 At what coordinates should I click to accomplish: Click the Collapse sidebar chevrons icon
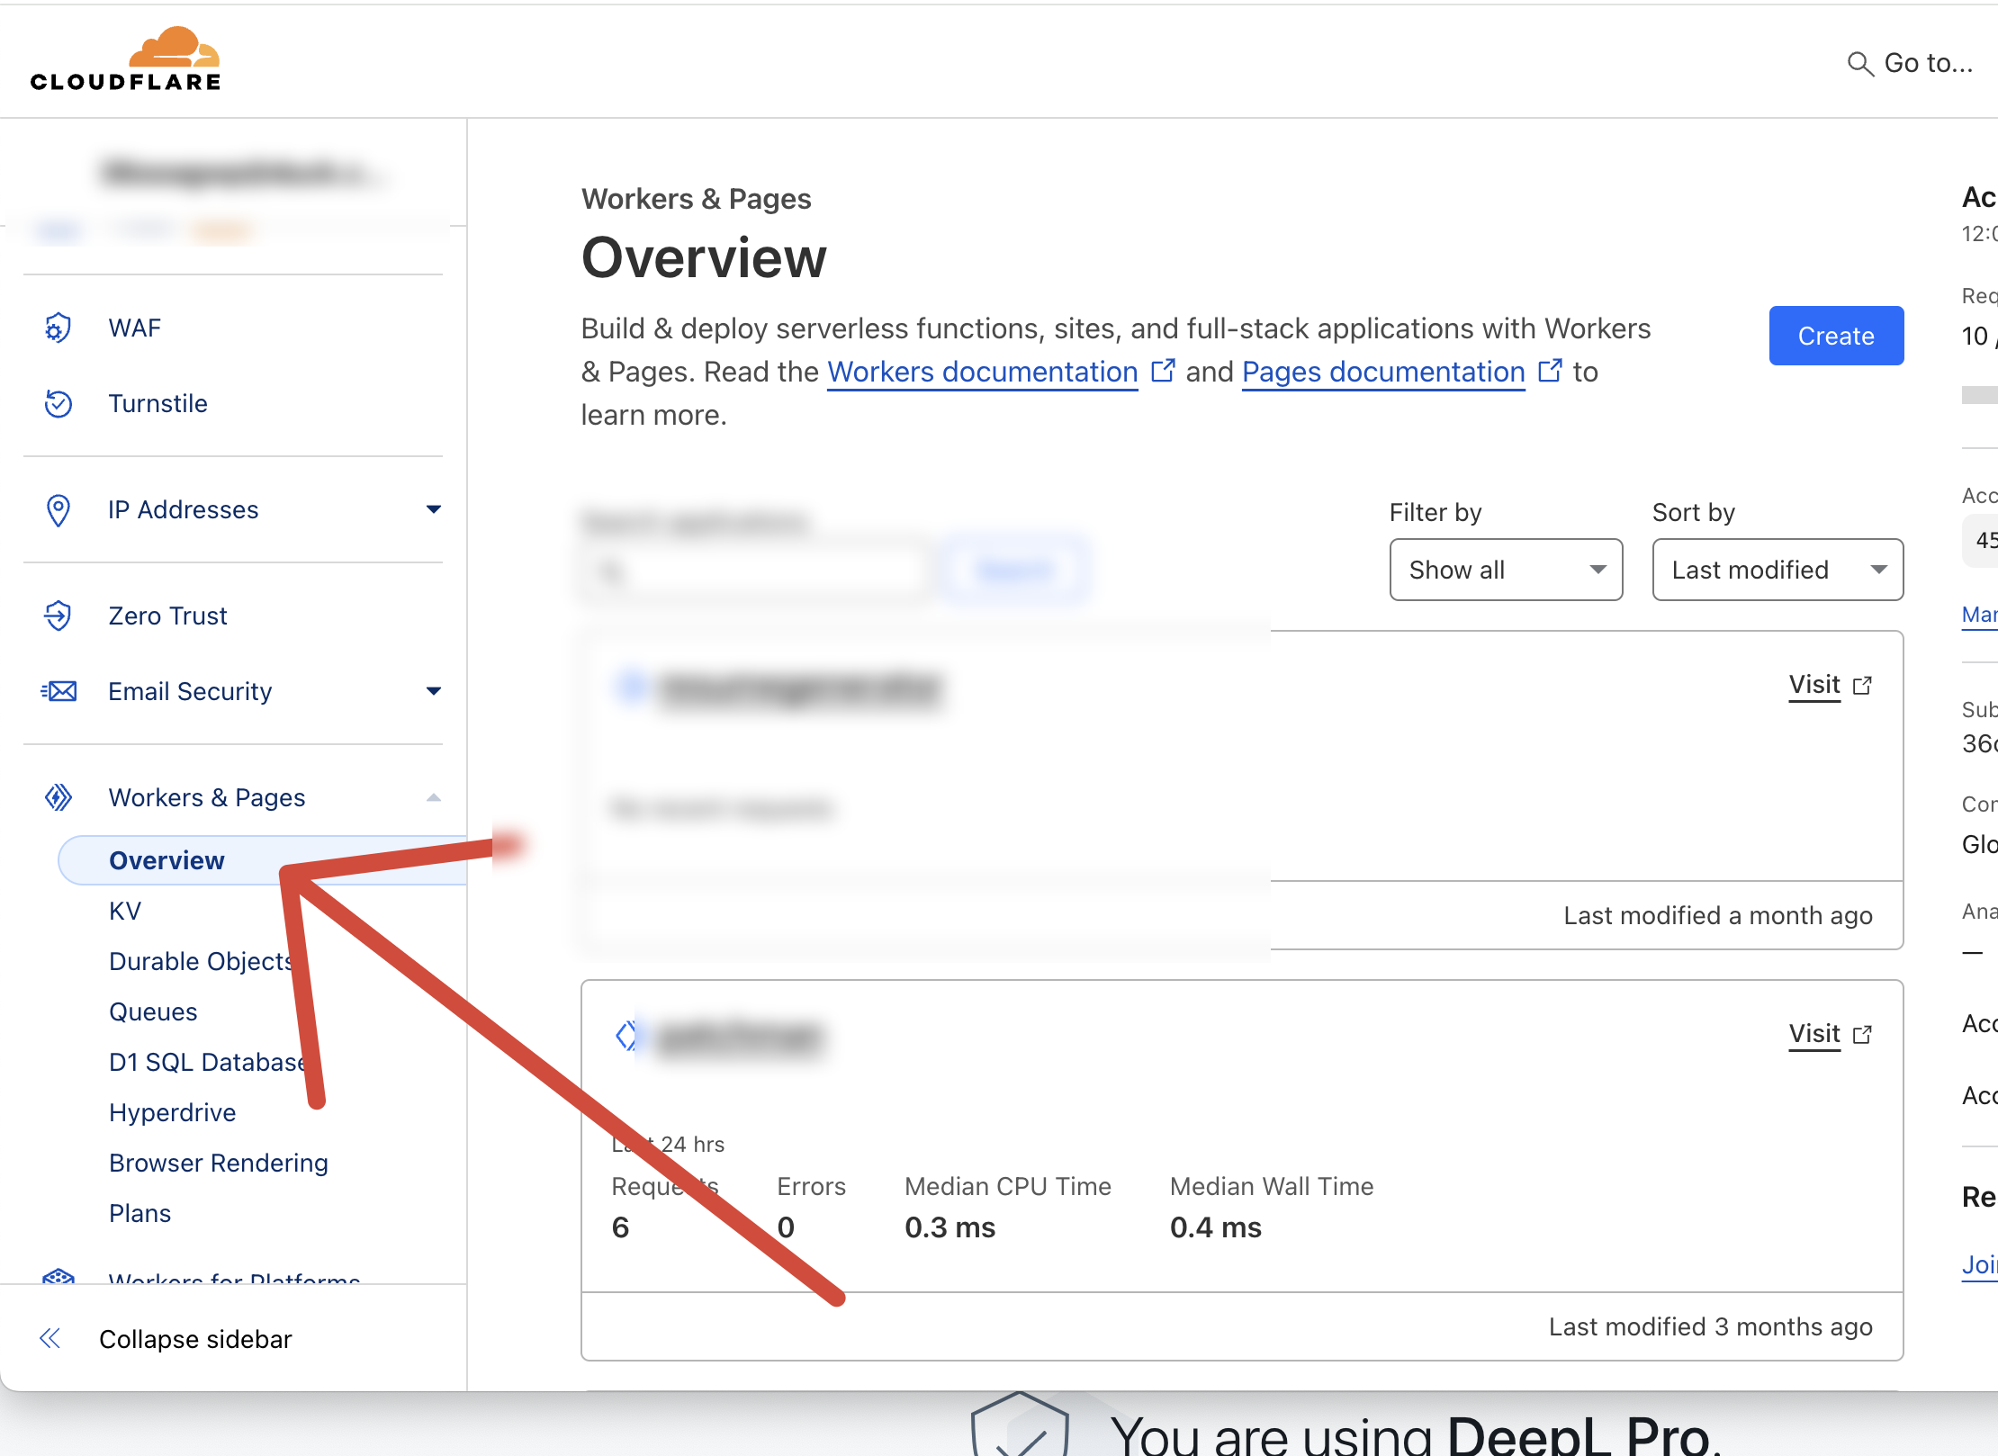tap(50, 1338)
